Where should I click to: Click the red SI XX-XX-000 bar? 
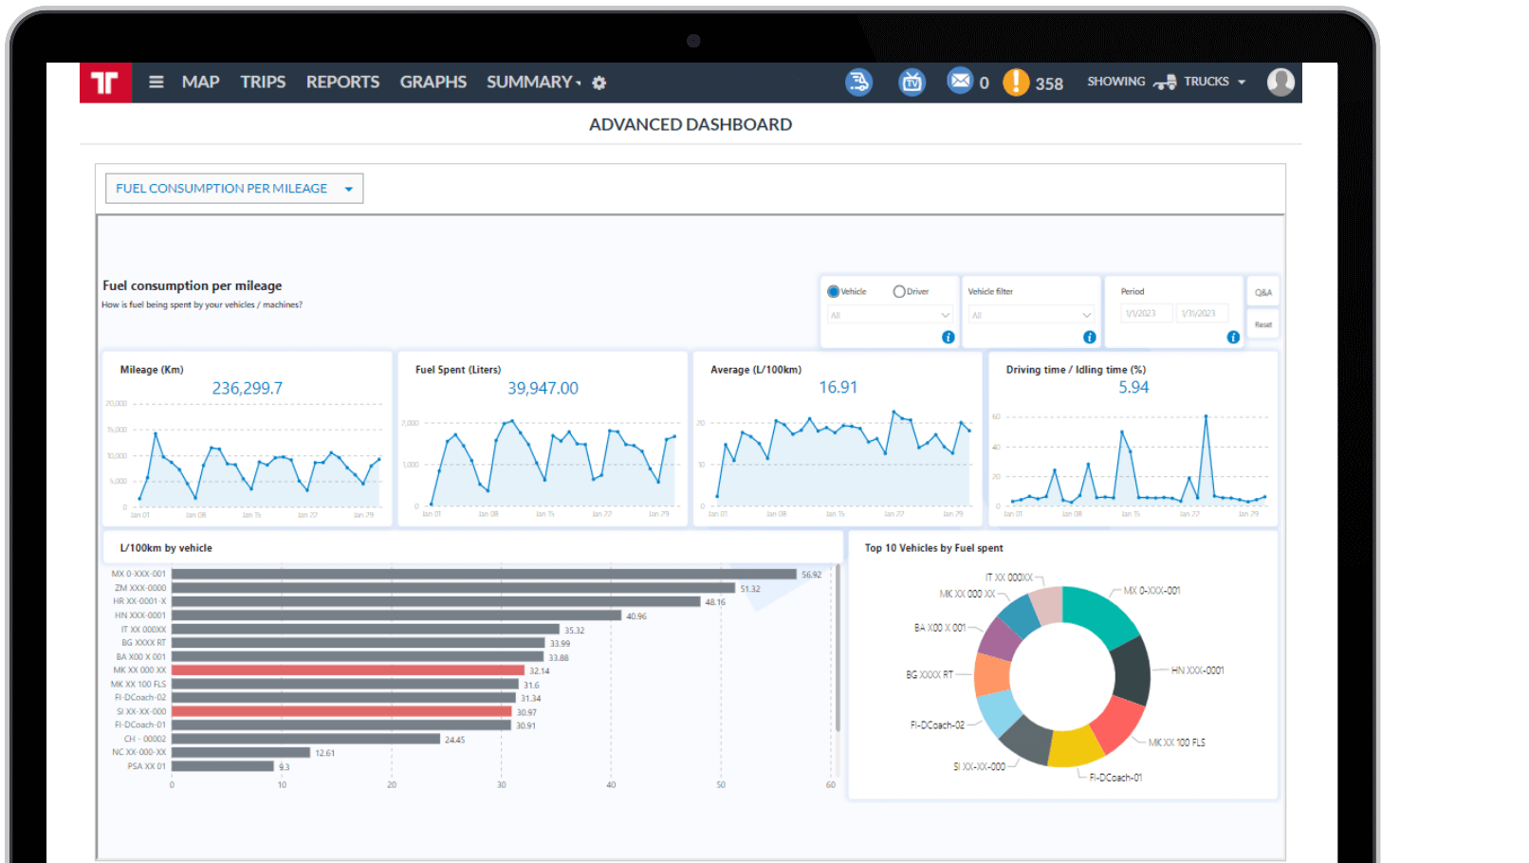point(342,711)
